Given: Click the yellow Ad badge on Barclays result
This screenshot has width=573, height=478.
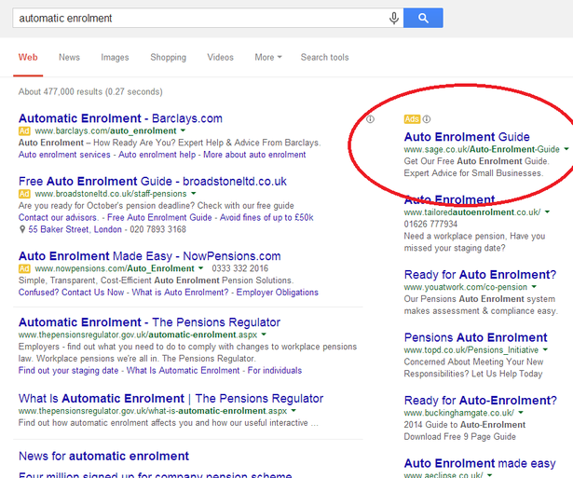Looking at the screenshot, I should 24,130.
